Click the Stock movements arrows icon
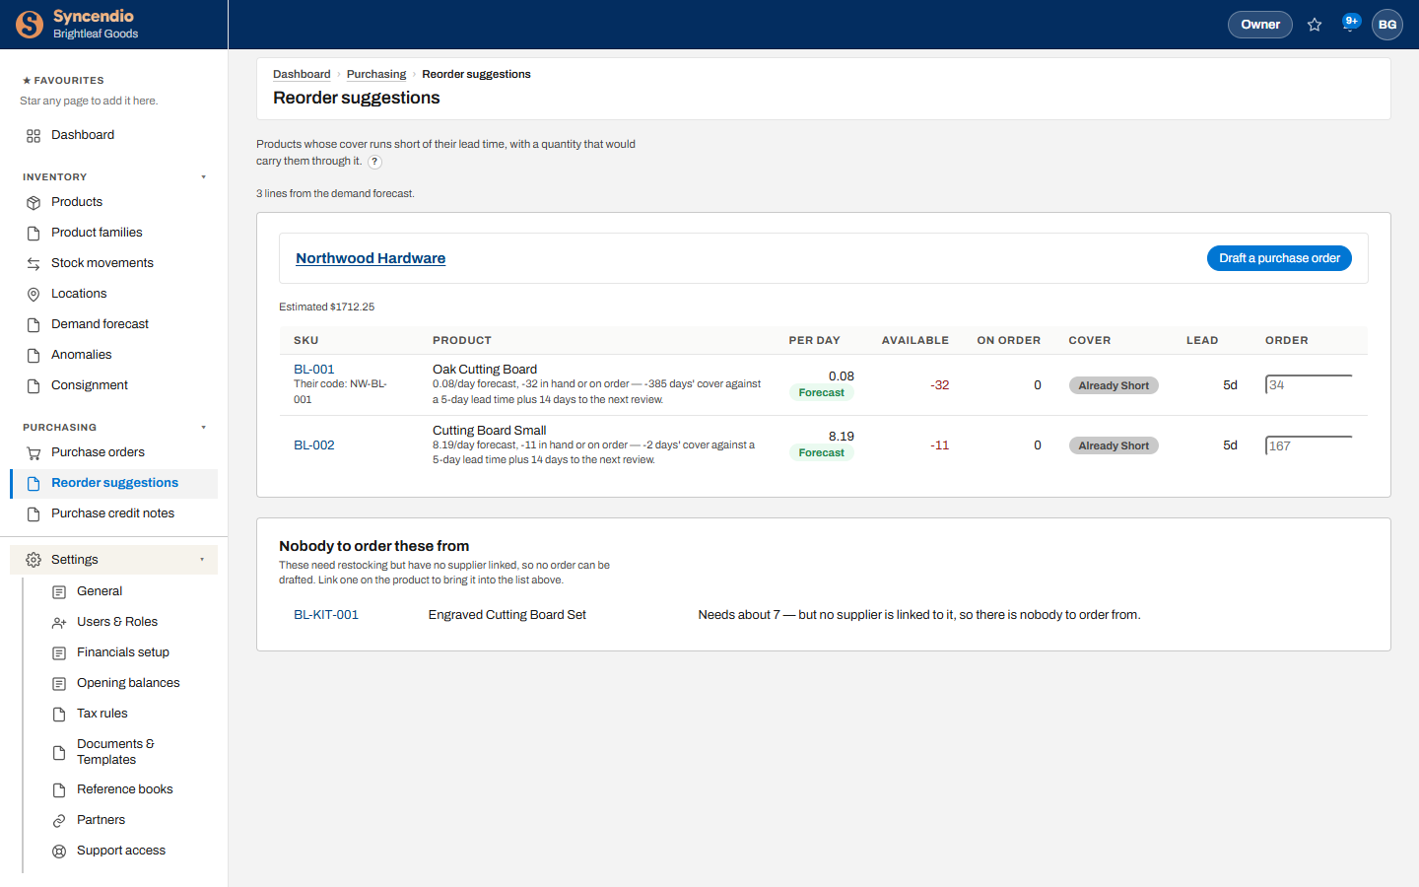This screenshot has width=1419, height=887. (x=34, y=264)
